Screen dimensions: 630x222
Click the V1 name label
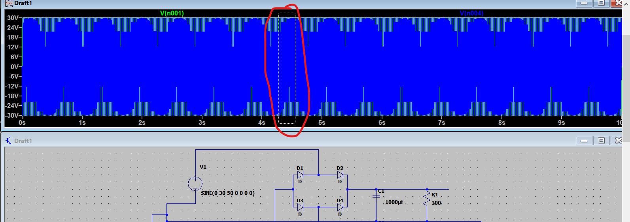[203, 167]
